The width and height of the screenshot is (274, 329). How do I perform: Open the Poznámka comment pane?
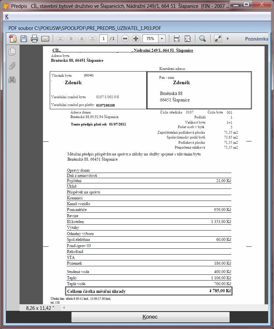[x=256, y=39]
